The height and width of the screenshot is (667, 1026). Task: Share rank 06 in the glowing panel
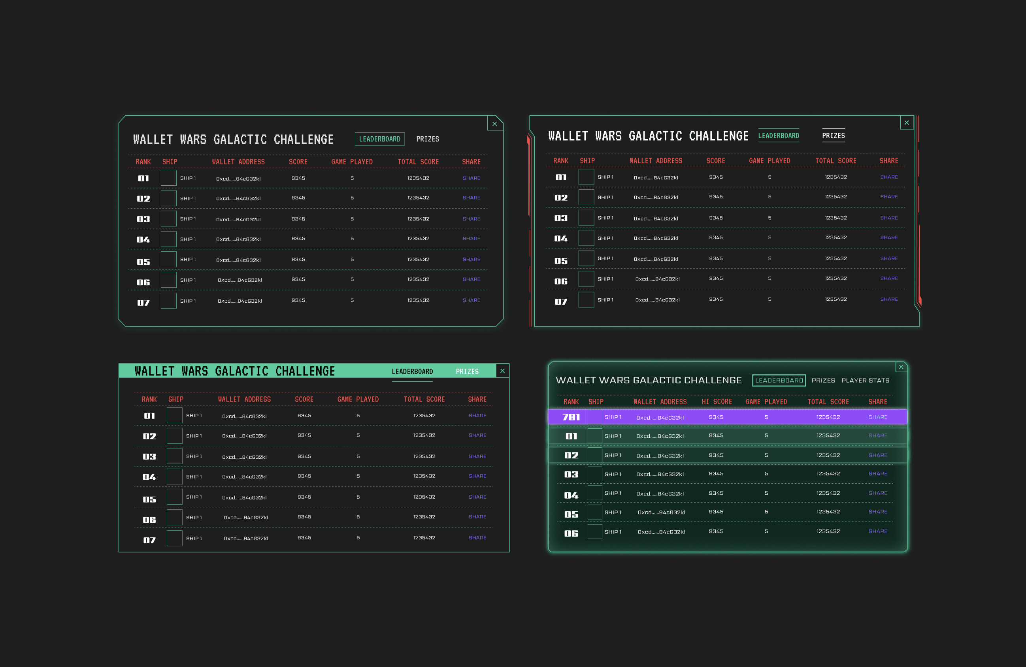coord(877,531)
